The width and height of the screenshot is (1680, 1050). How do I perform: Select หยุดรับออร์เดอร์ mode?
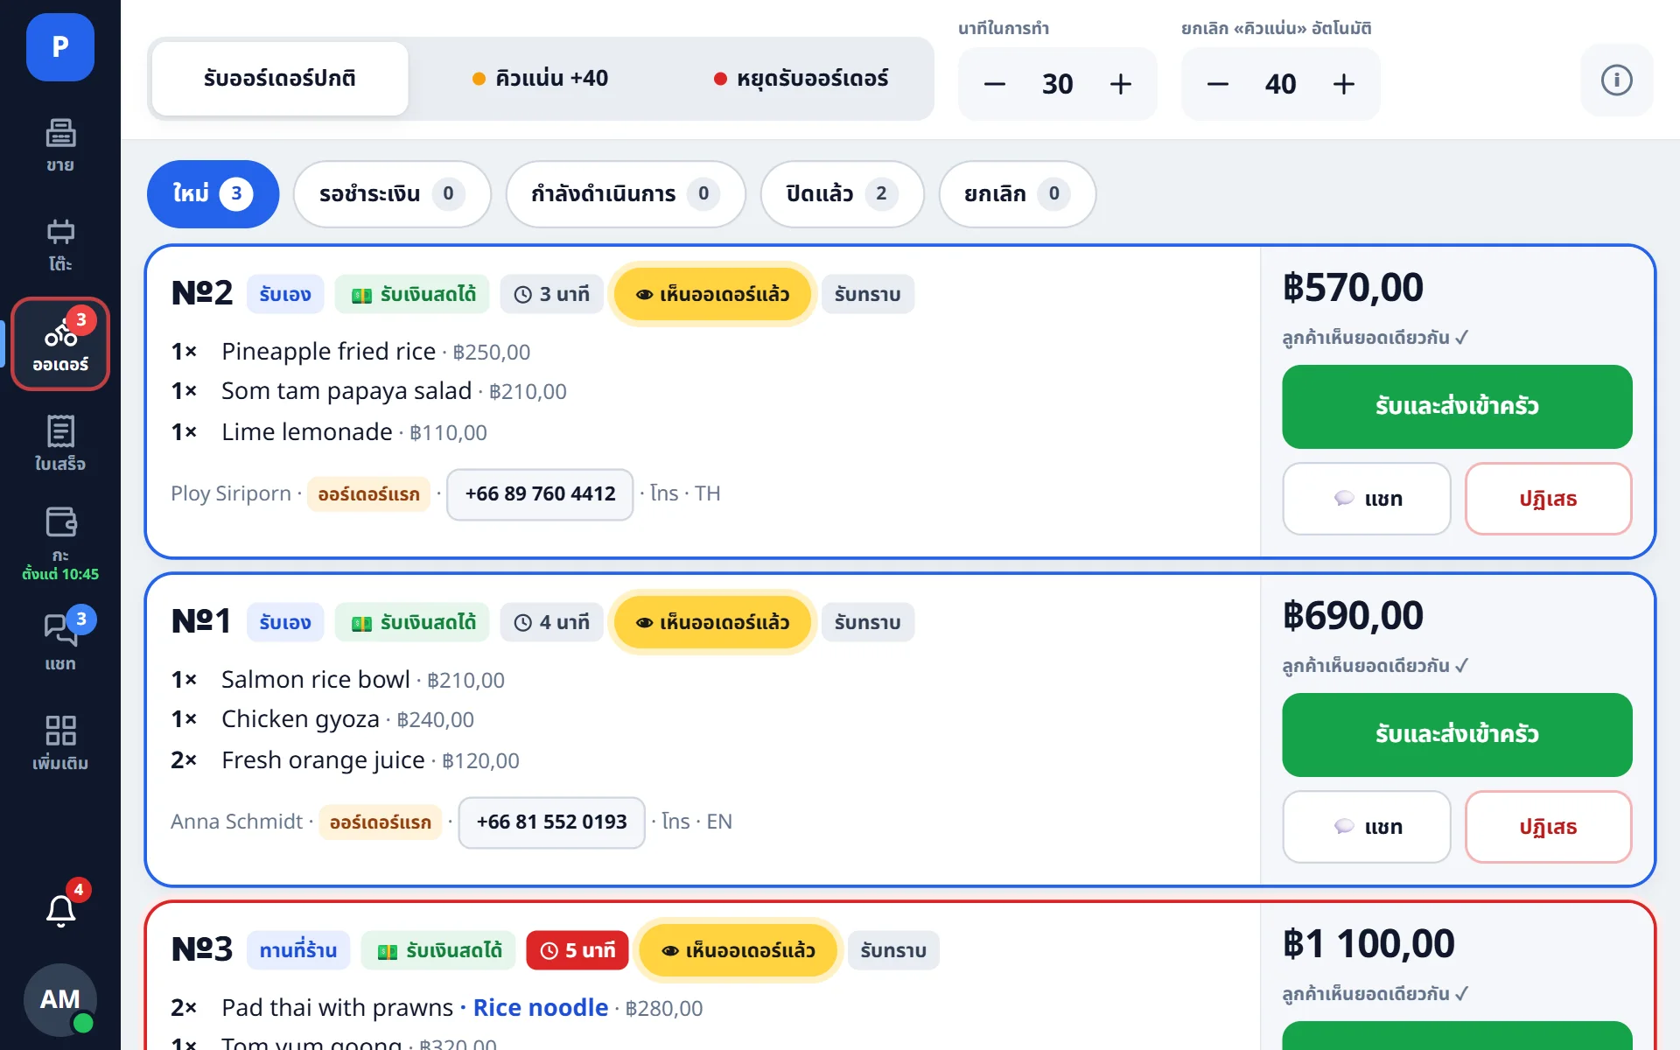point(801,79)
